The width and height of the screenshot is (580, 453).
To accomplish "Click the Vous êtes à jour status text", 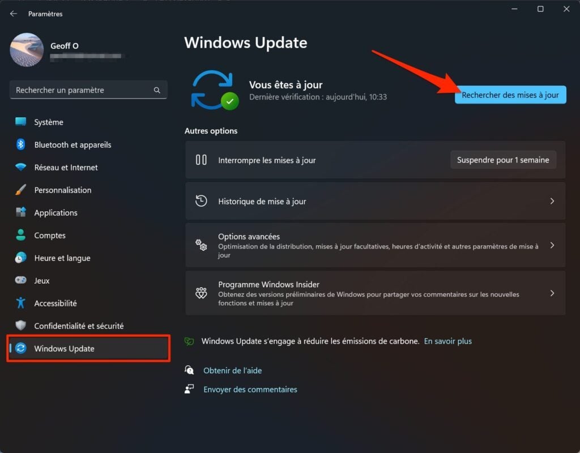I will click(285, 85).
